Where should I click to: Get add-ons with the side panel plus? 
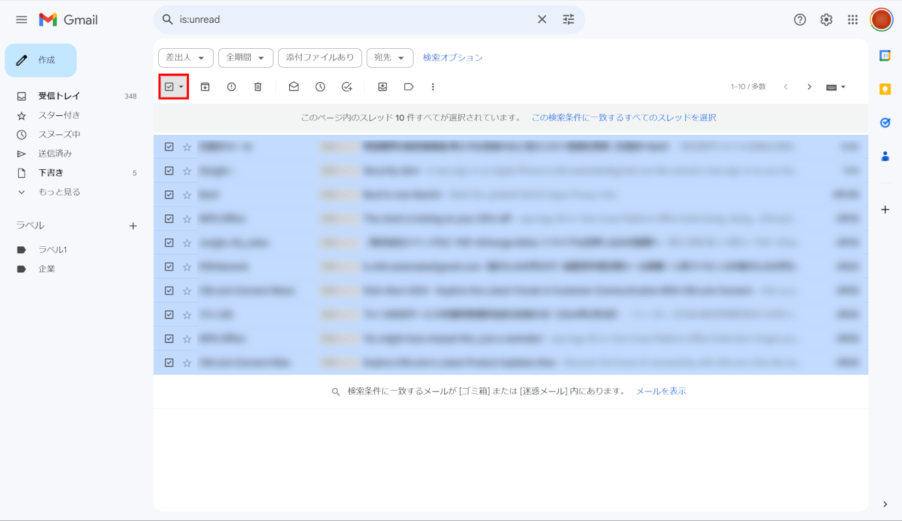(885, 210)
